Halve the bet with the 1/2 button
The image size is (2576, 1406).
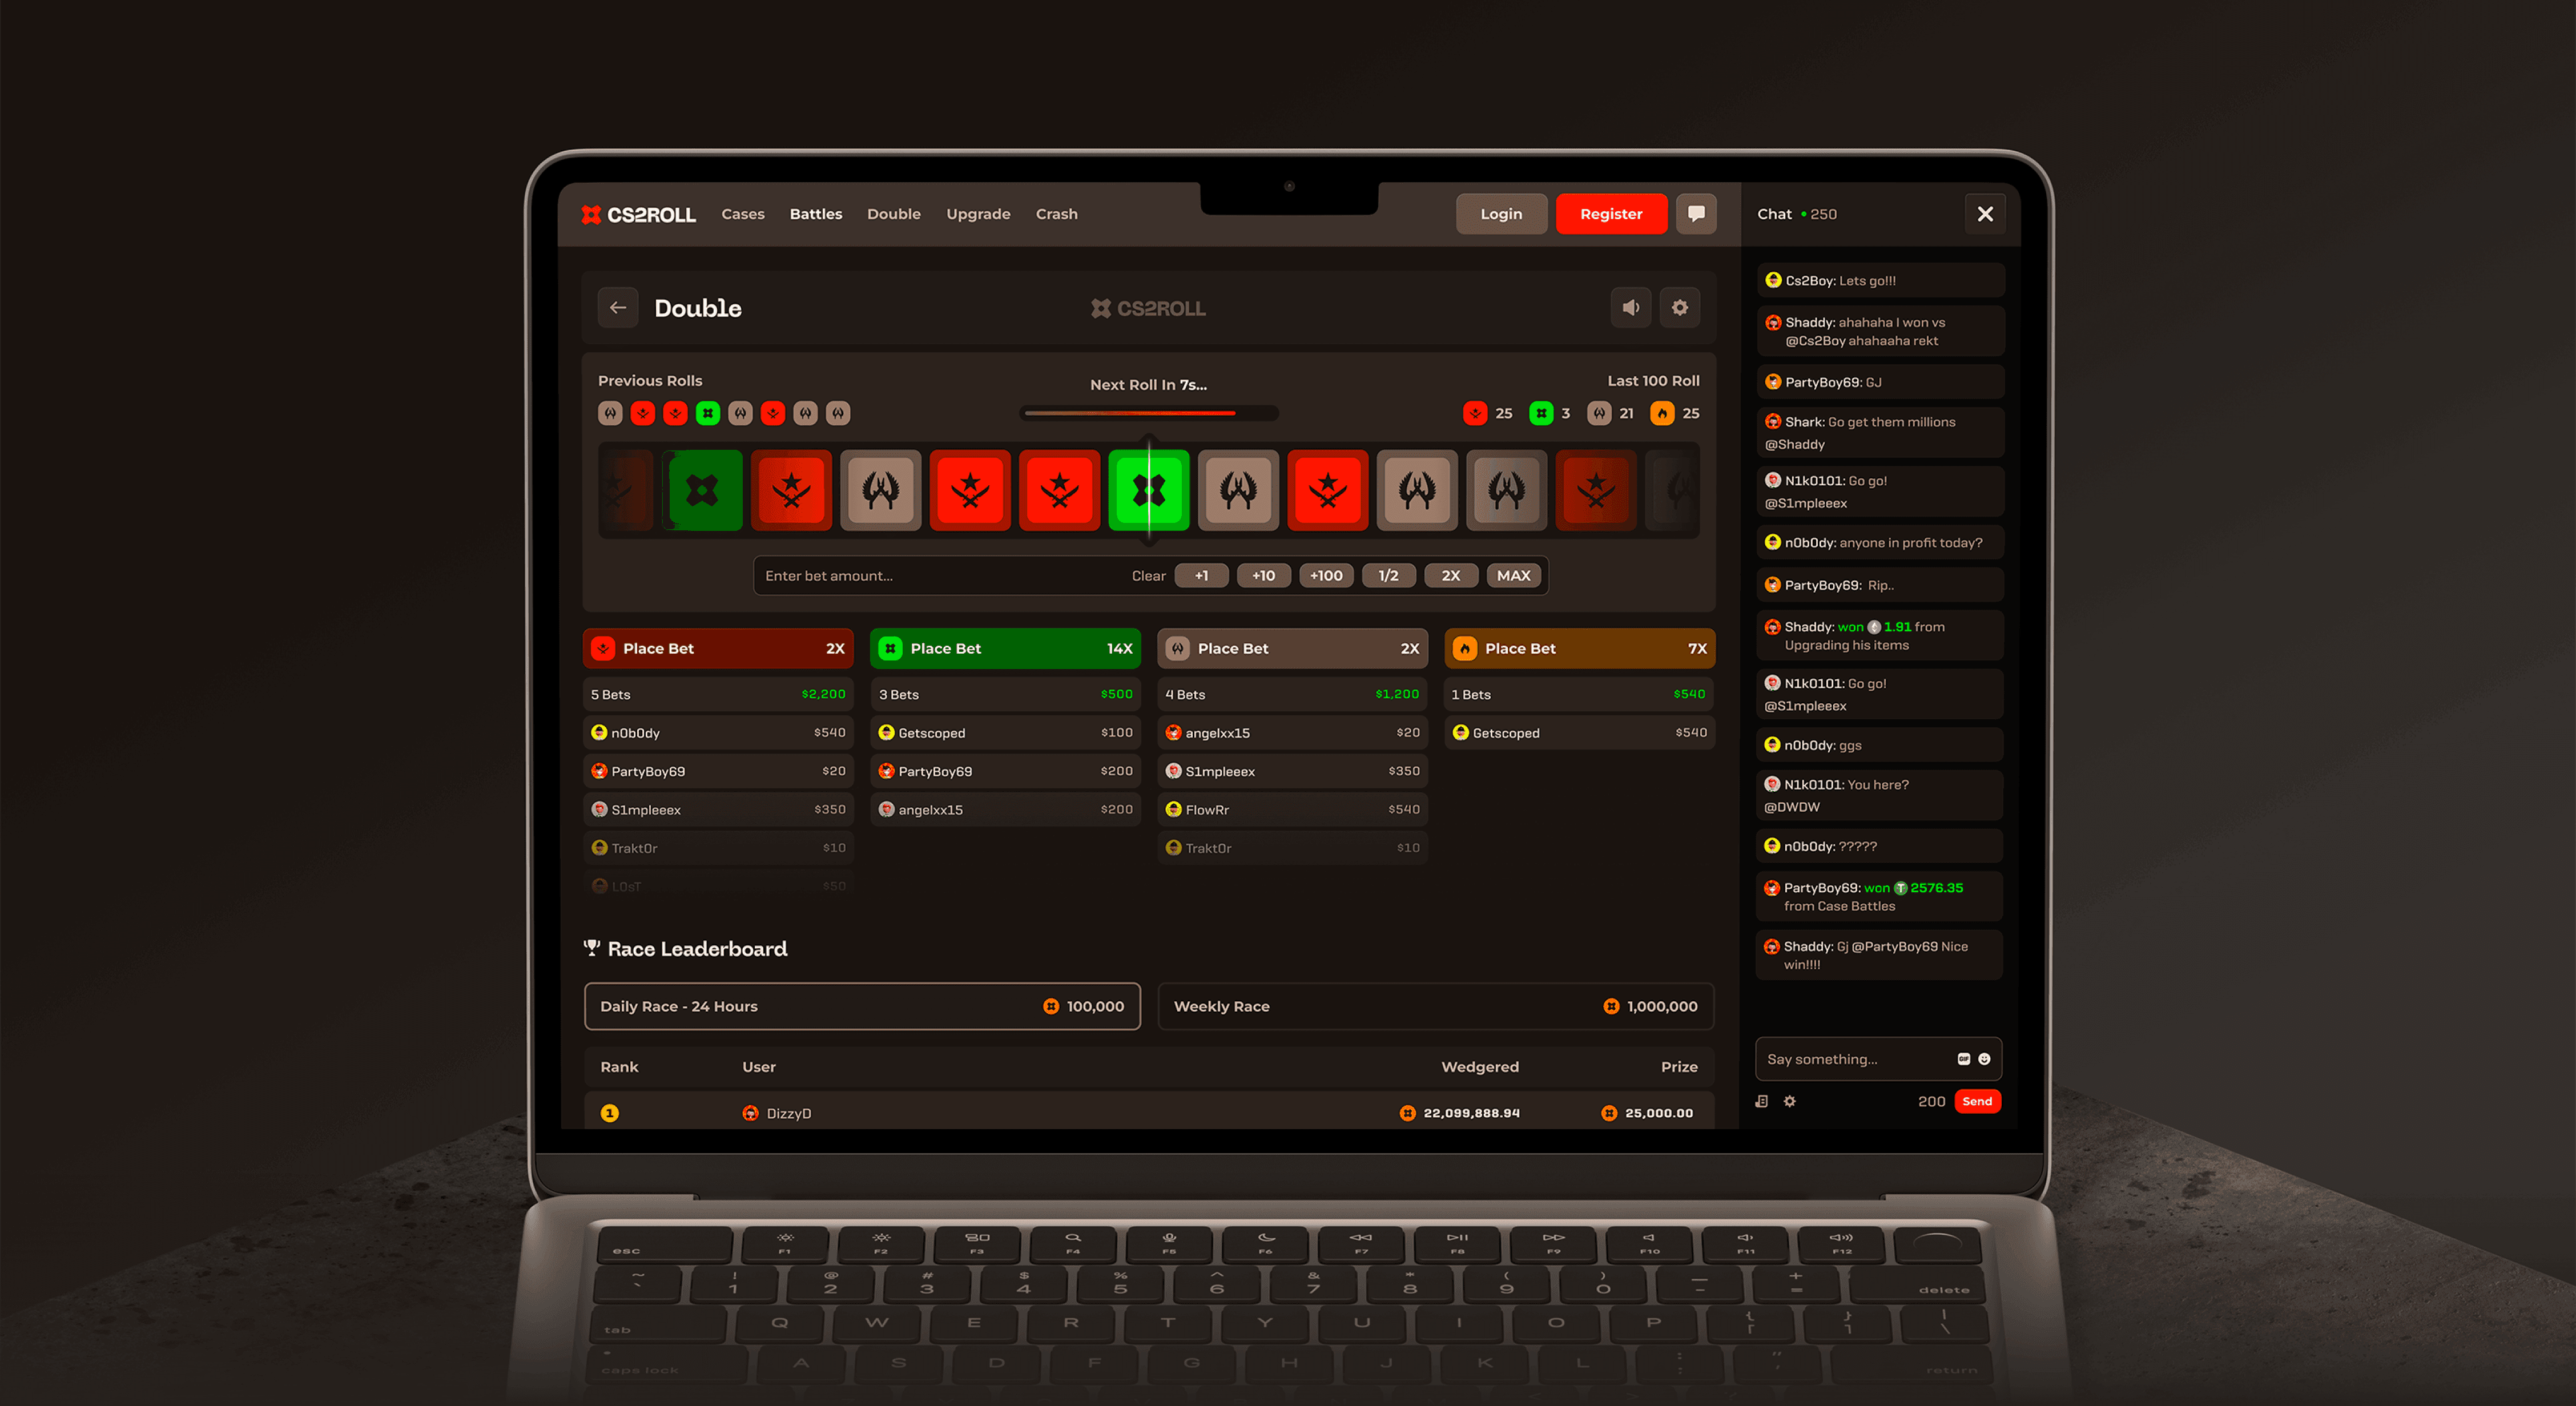coord(1388,576)
